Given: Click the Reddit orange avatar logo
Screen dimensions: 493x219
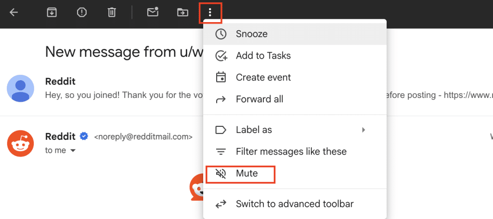Looking at the screenshot, I should pos(20,143).
